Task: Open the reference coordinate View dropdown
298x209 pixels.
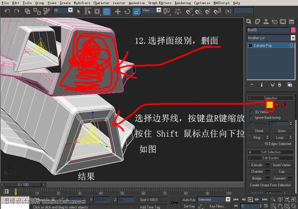Action: (159, 10)
